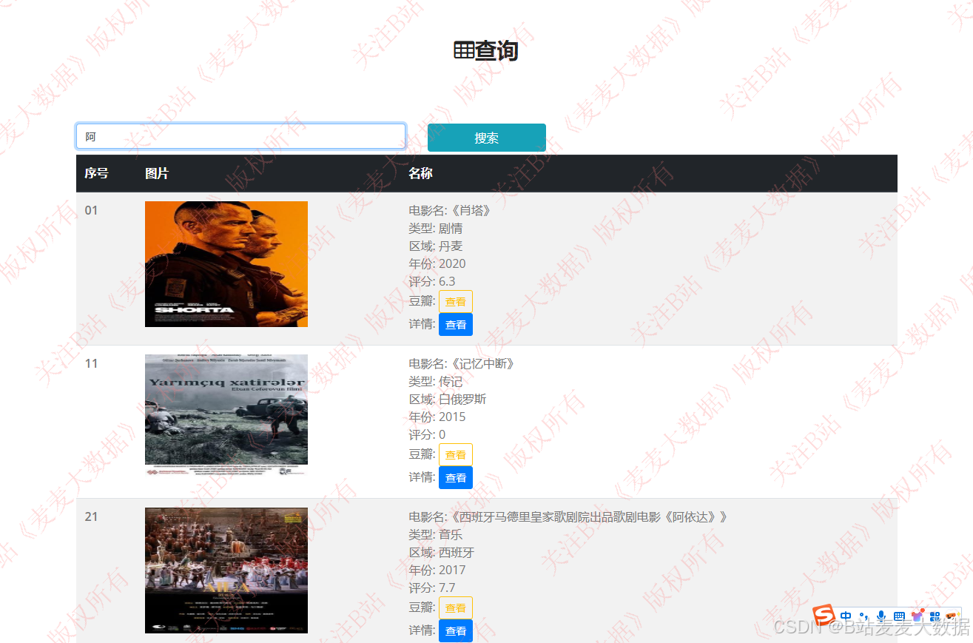Click the 名称 column header
Image resolution: width=973 pixels, height=643 pixels.
point(420,173)
